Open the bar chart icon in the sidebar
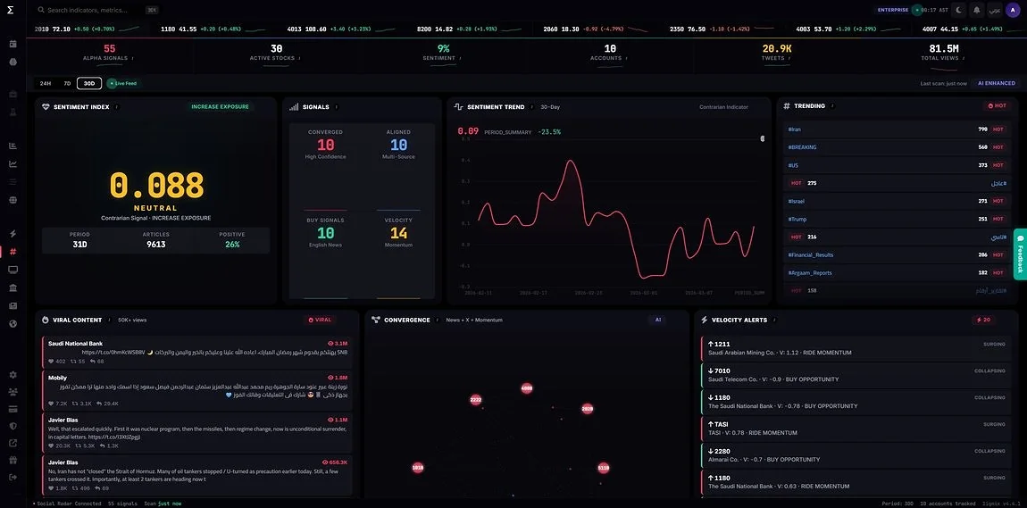Screen dimensions: 1027x508 pos(13,146)
